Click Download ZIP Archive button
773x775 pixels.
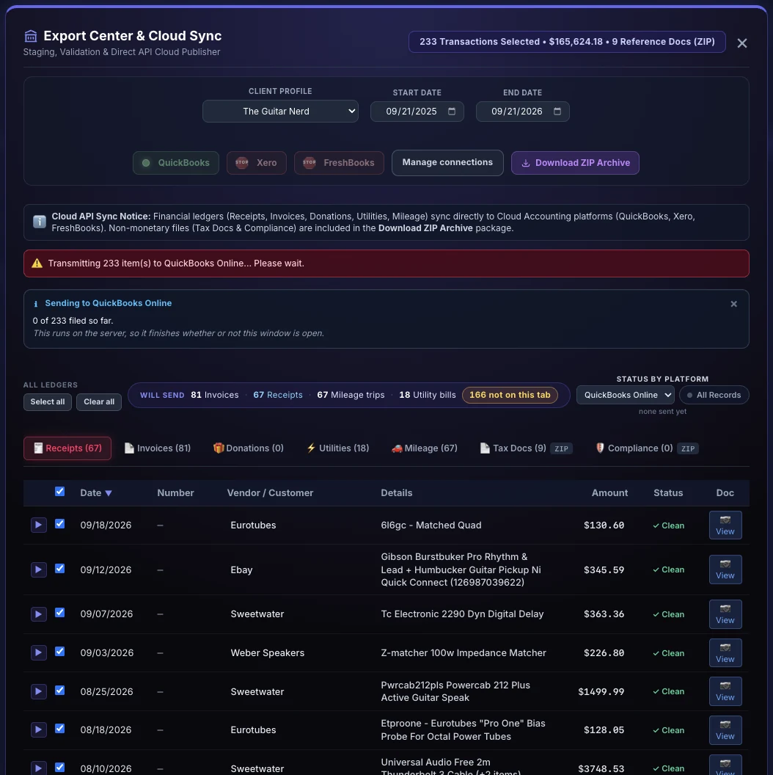[575, 163]
